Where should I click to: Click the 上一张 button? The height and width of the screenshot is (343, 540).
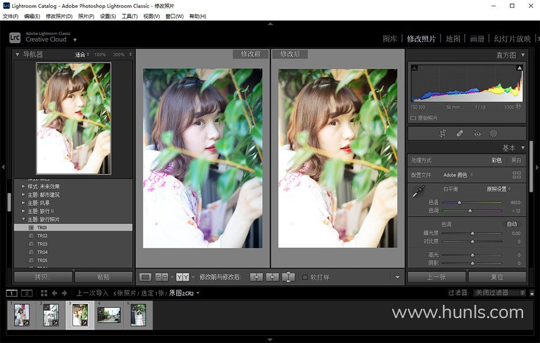pyautogui.click(x=436, y=277)
